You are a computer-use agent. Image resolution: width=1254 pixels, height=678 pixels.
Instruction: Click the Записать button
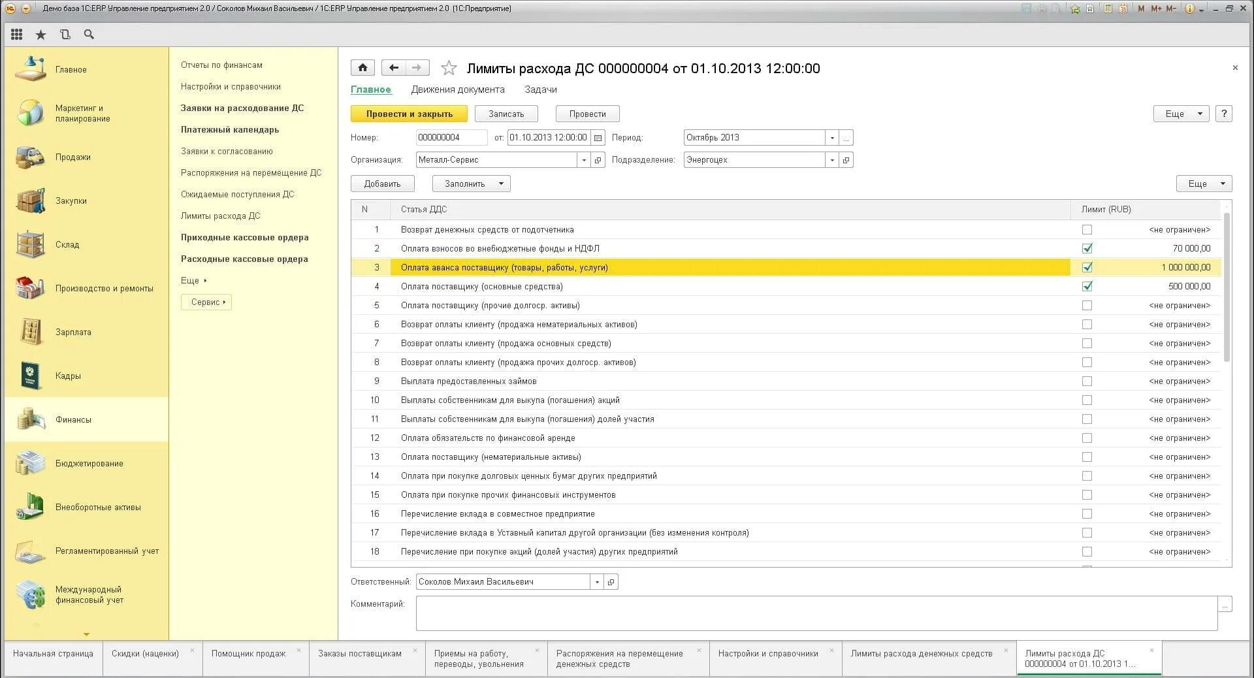506,114
